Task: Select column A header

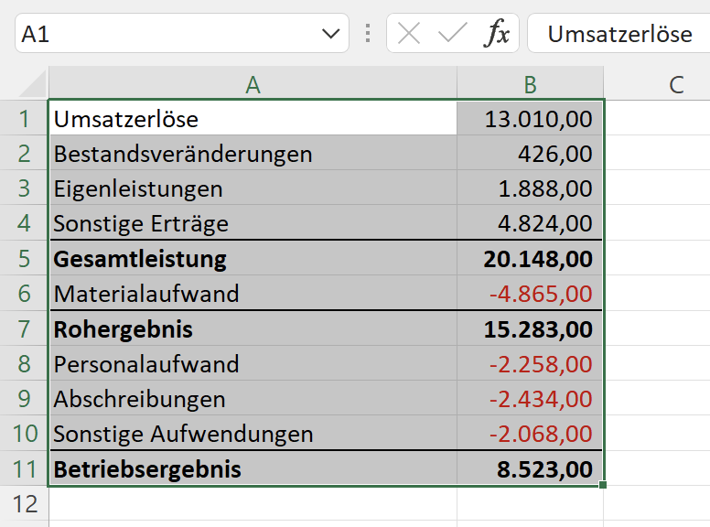Action: click(x=253, y=84)
